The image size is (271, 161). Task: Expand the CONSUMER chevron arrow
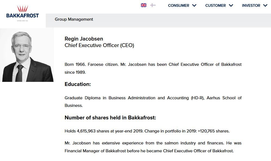coord(194,5)
